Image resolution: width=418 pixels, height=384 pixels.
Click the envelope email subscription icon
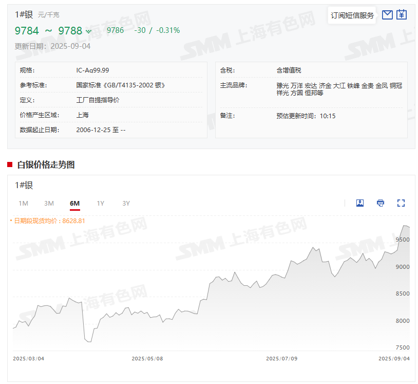(387, 15)
